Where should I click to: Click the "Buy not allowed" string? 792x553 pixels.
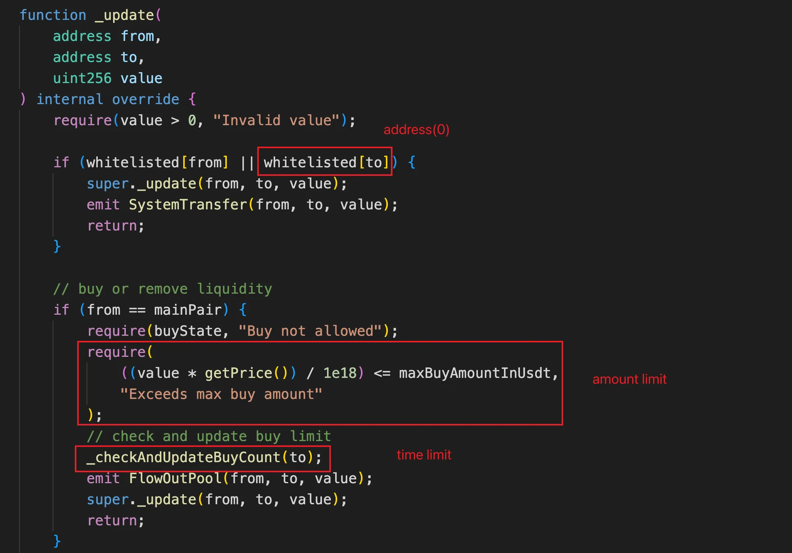(x=310, y=331)
